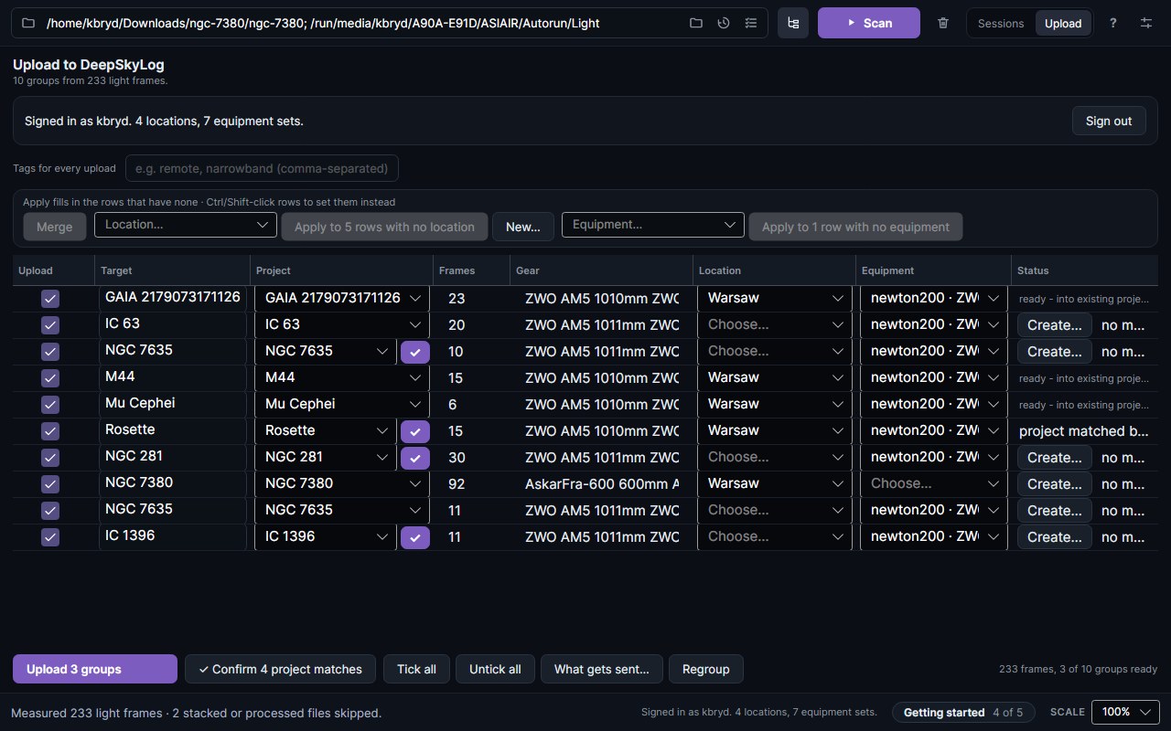Click Upload 3 groups button

95,669
